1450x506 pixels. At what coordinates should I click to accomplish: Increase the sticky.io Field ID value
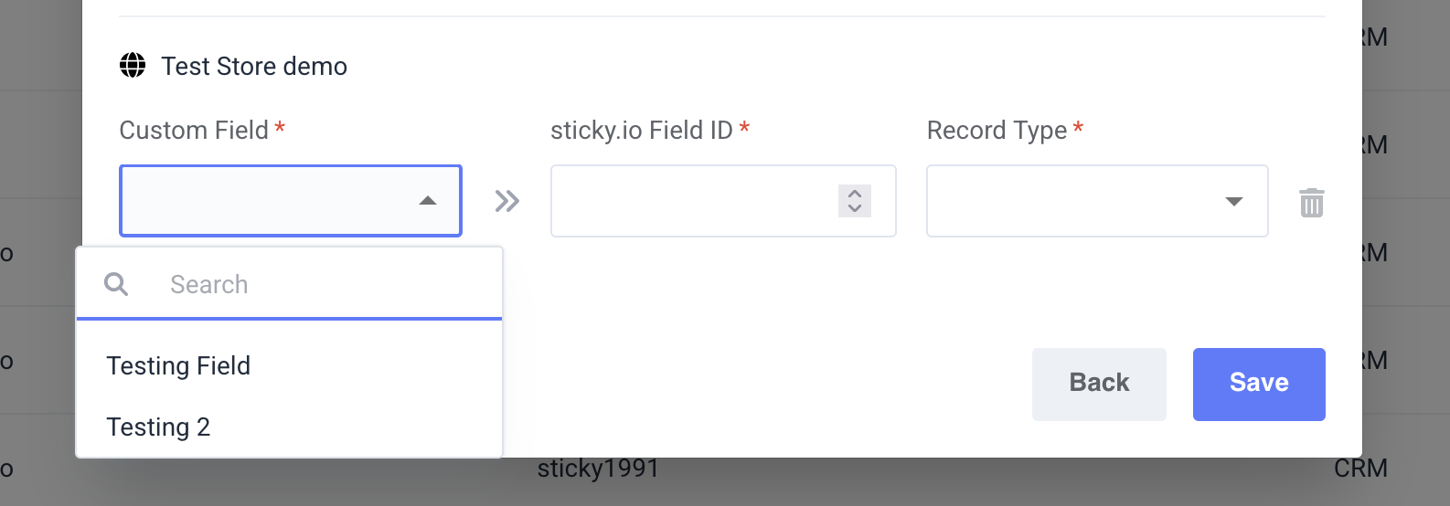855,194
